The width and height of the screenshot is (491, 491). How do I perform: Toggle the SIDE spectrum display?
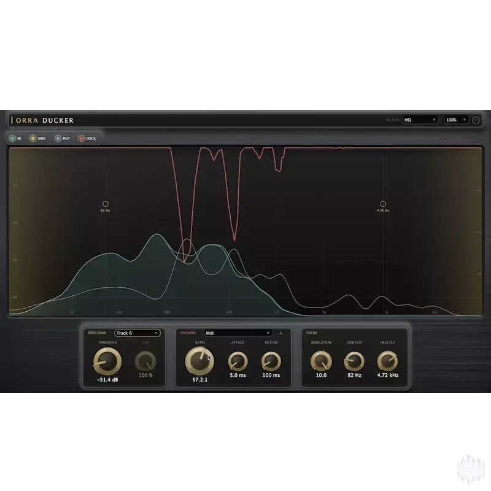click(33, 138)
